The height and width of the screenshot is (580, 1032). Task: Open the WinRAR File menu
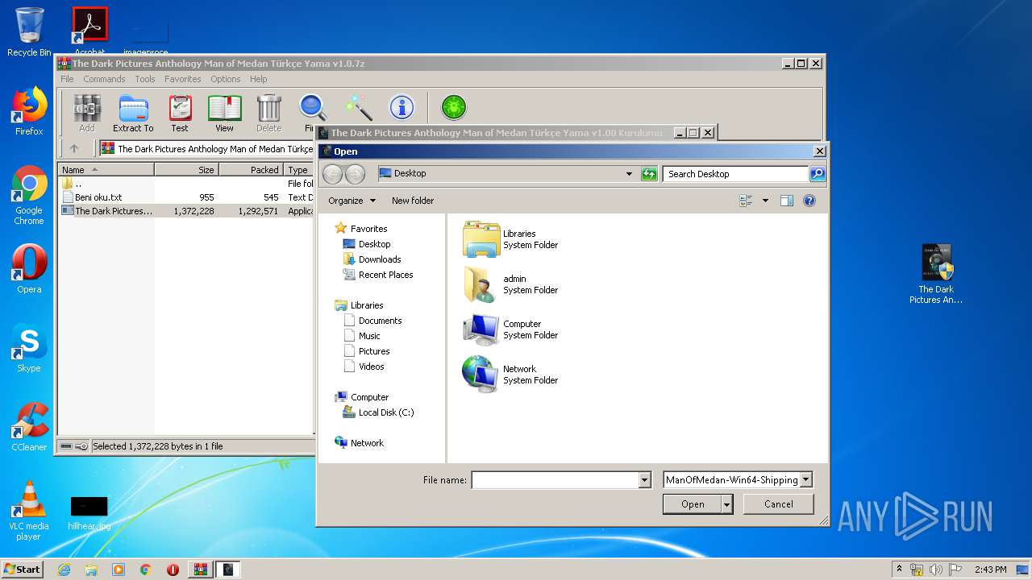click(67, 79)
